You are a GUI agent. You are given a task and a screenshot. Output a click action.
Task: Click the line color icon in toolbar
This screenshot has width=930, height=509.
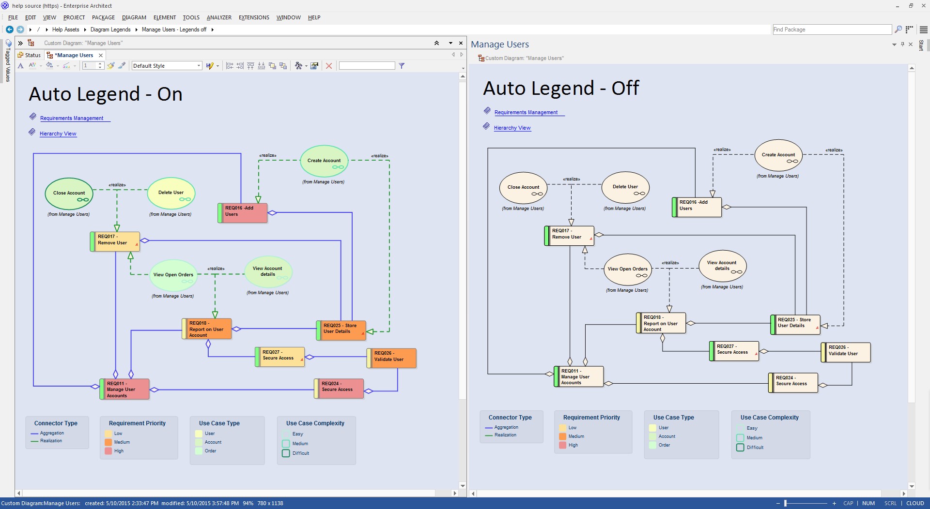pos(67,66)
